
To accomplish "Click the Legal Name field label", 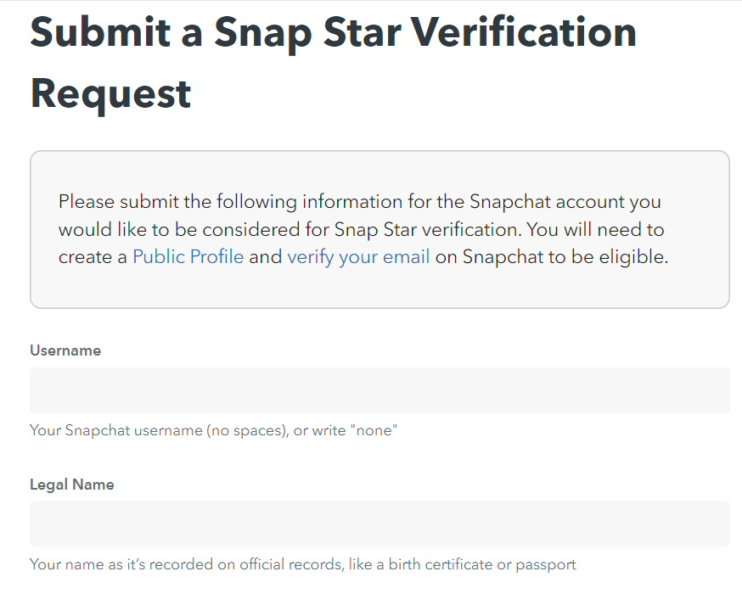I will pos(71,485).
